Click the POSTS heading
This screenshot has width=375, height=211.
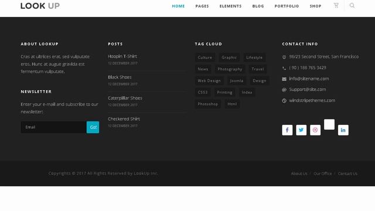pos(115,44)
